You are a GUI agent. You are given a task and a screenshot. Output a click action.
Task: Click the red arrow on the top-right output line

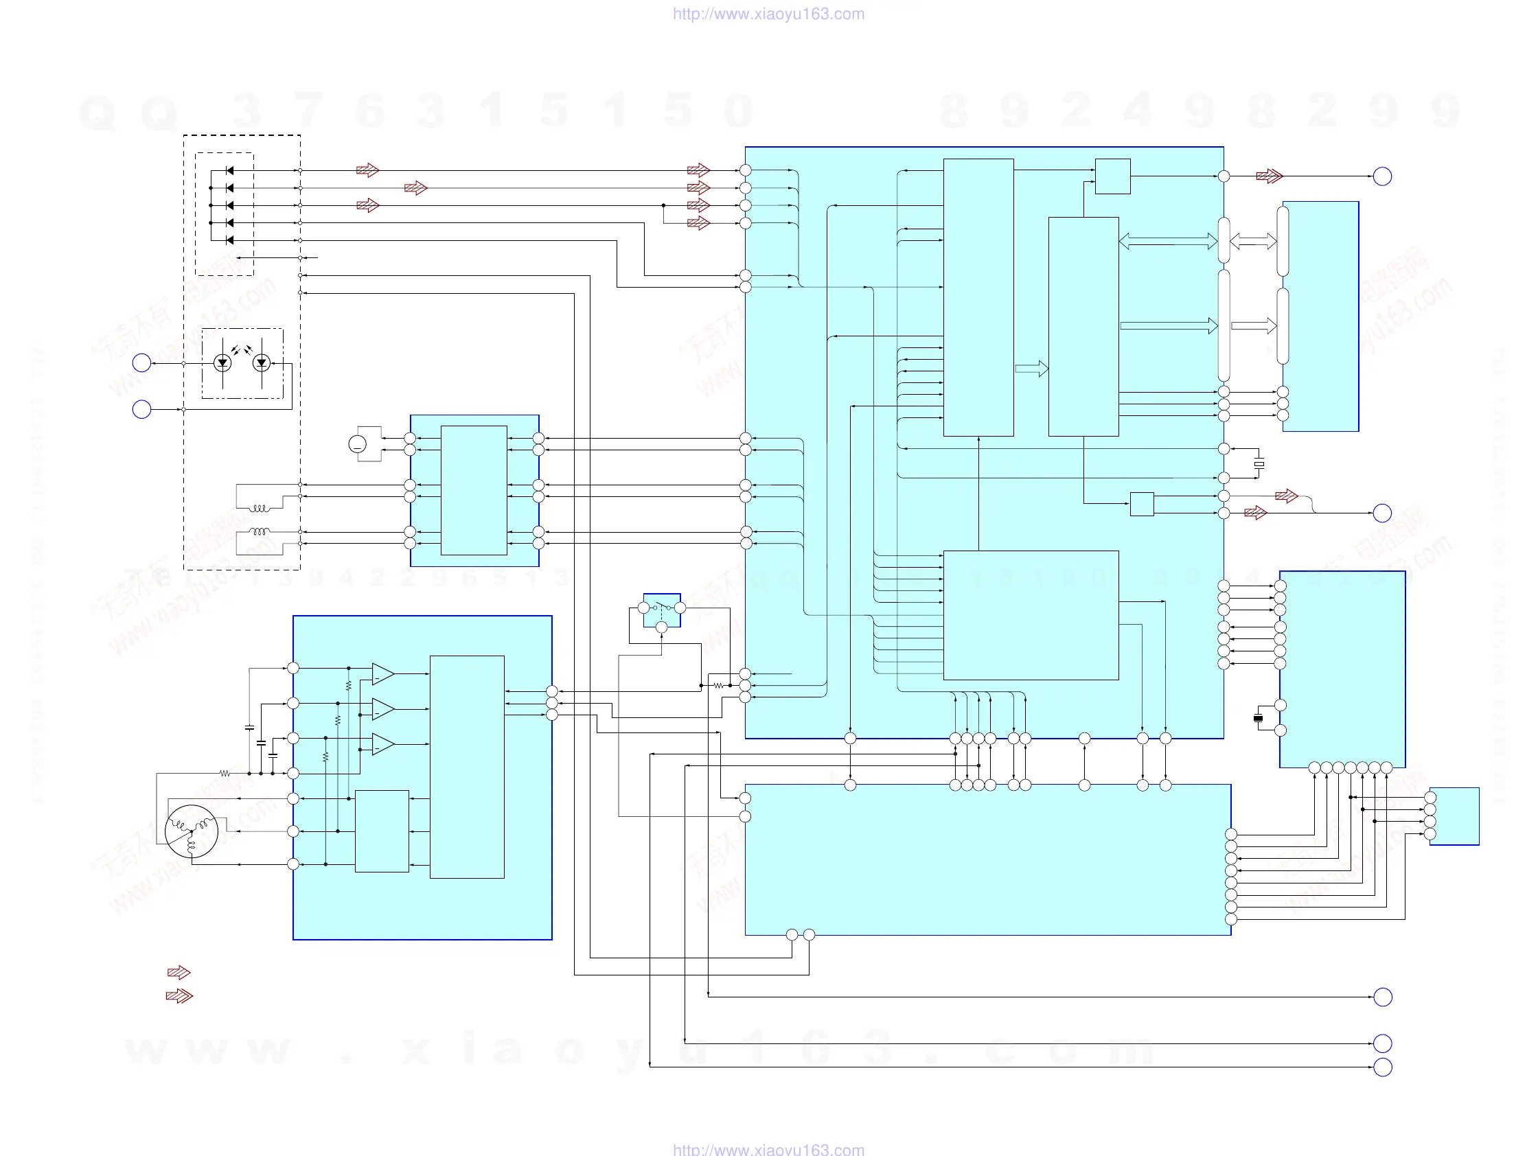[x=1269, y=176]
